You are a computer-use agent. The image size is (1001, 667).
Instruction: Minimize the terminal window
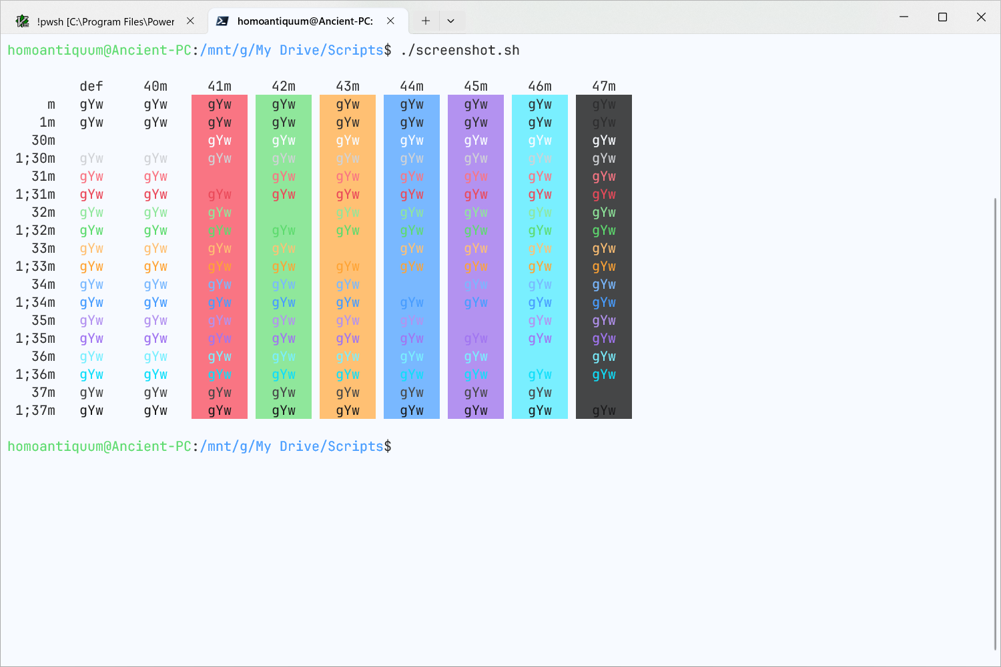904,17
